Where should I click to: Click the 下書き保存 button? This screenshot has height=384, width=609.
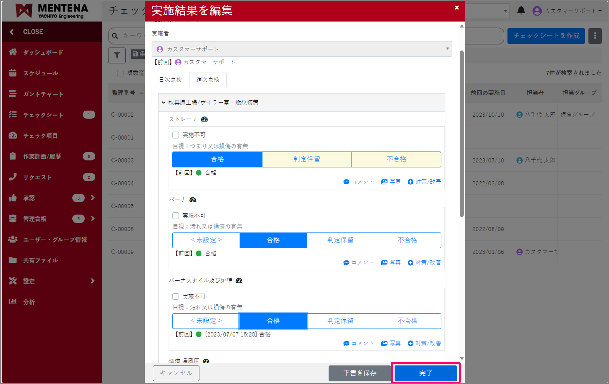point(360,373)
